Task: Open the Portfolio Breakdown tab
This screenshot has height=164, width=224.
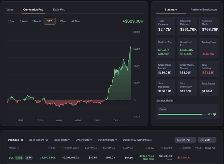Action: [204, 10]
